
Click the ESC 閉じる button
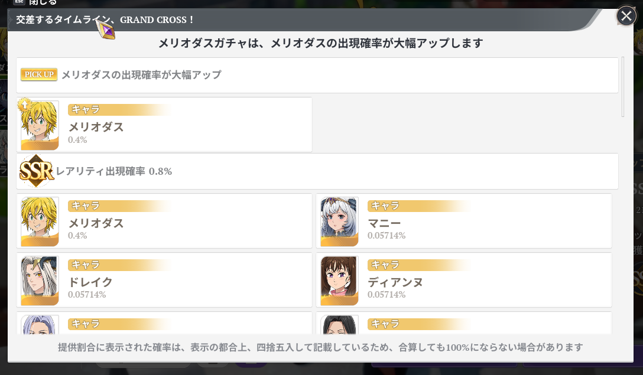point(35,2)
